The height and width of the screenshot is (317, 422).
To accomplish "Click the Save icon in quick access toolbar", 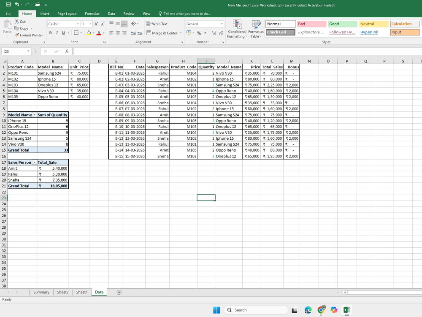I will (x=8, y=4).
